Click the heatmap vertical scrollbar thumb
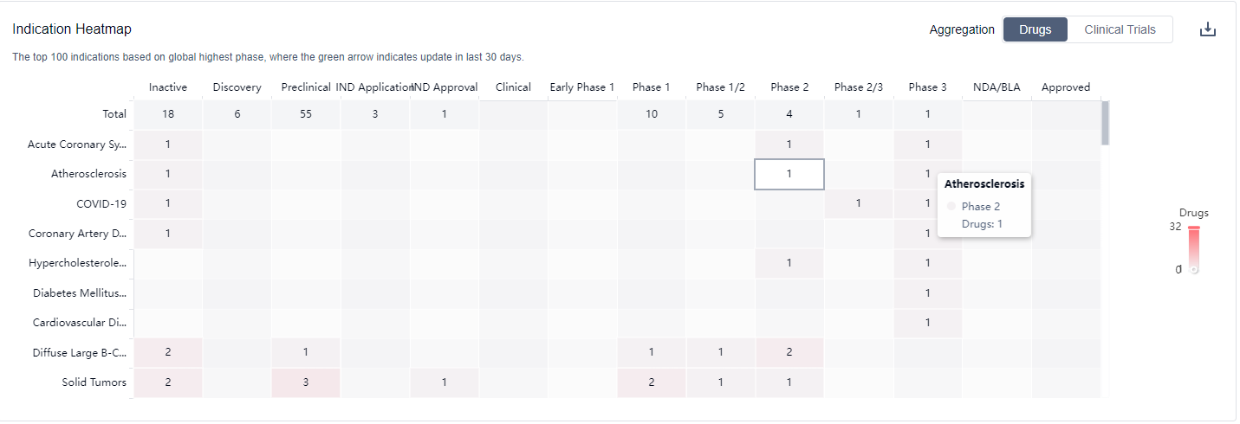The image size is (1240, 424). (x=1105, y=122)
